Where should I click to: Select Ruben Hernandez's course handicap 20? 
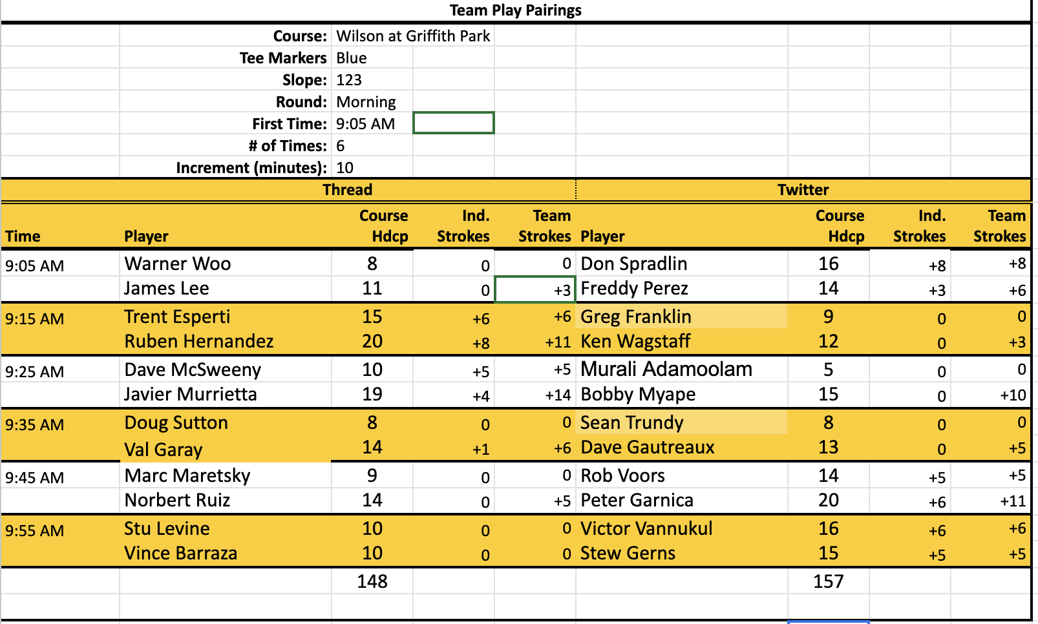point(372,341)
